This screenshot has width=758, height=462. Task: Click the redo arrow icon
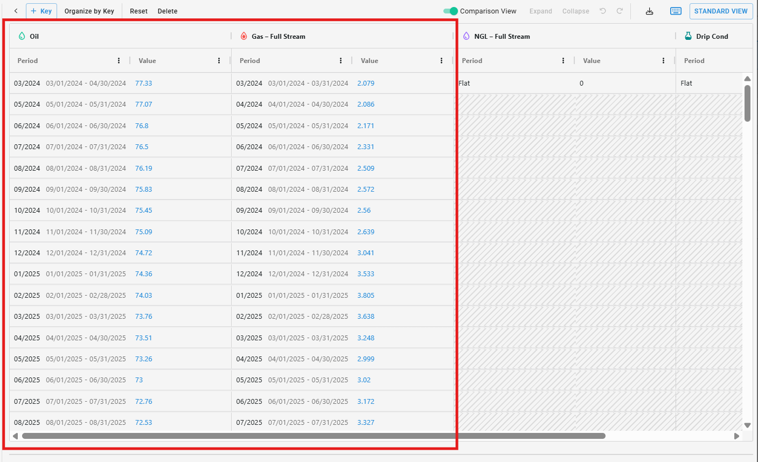click(x=620, y=11)
